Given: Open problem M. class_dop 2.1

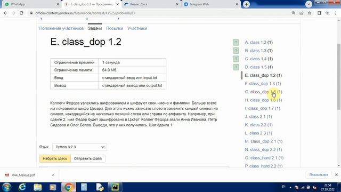Looking at the screenshot, I should point(264,141).
